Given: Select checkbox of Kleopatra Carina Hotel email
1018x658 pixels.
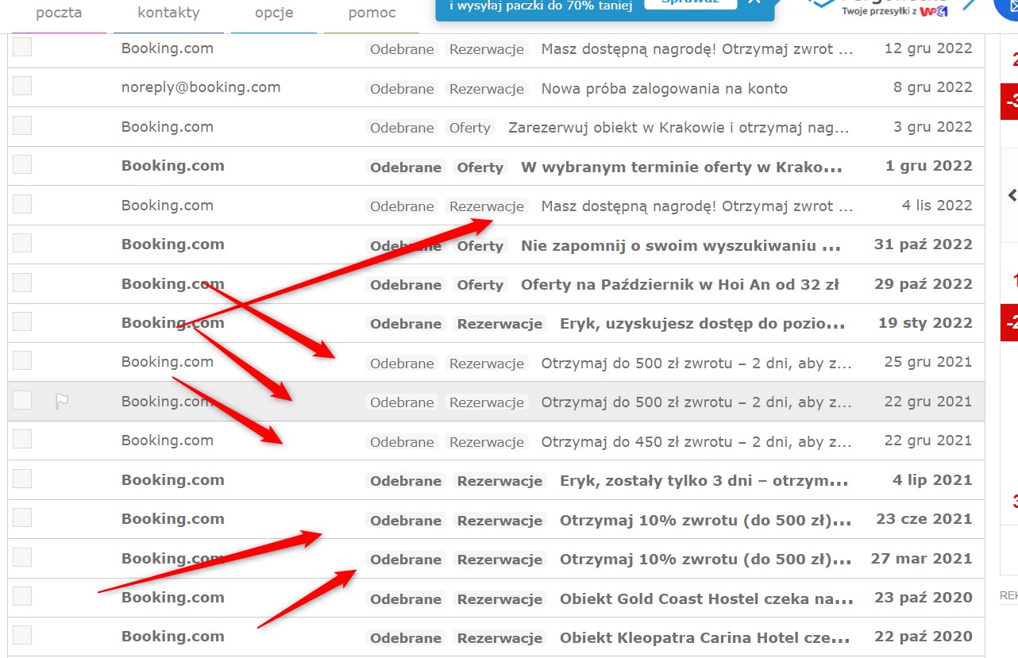Looking at the screenshot, I should point(22,635).
